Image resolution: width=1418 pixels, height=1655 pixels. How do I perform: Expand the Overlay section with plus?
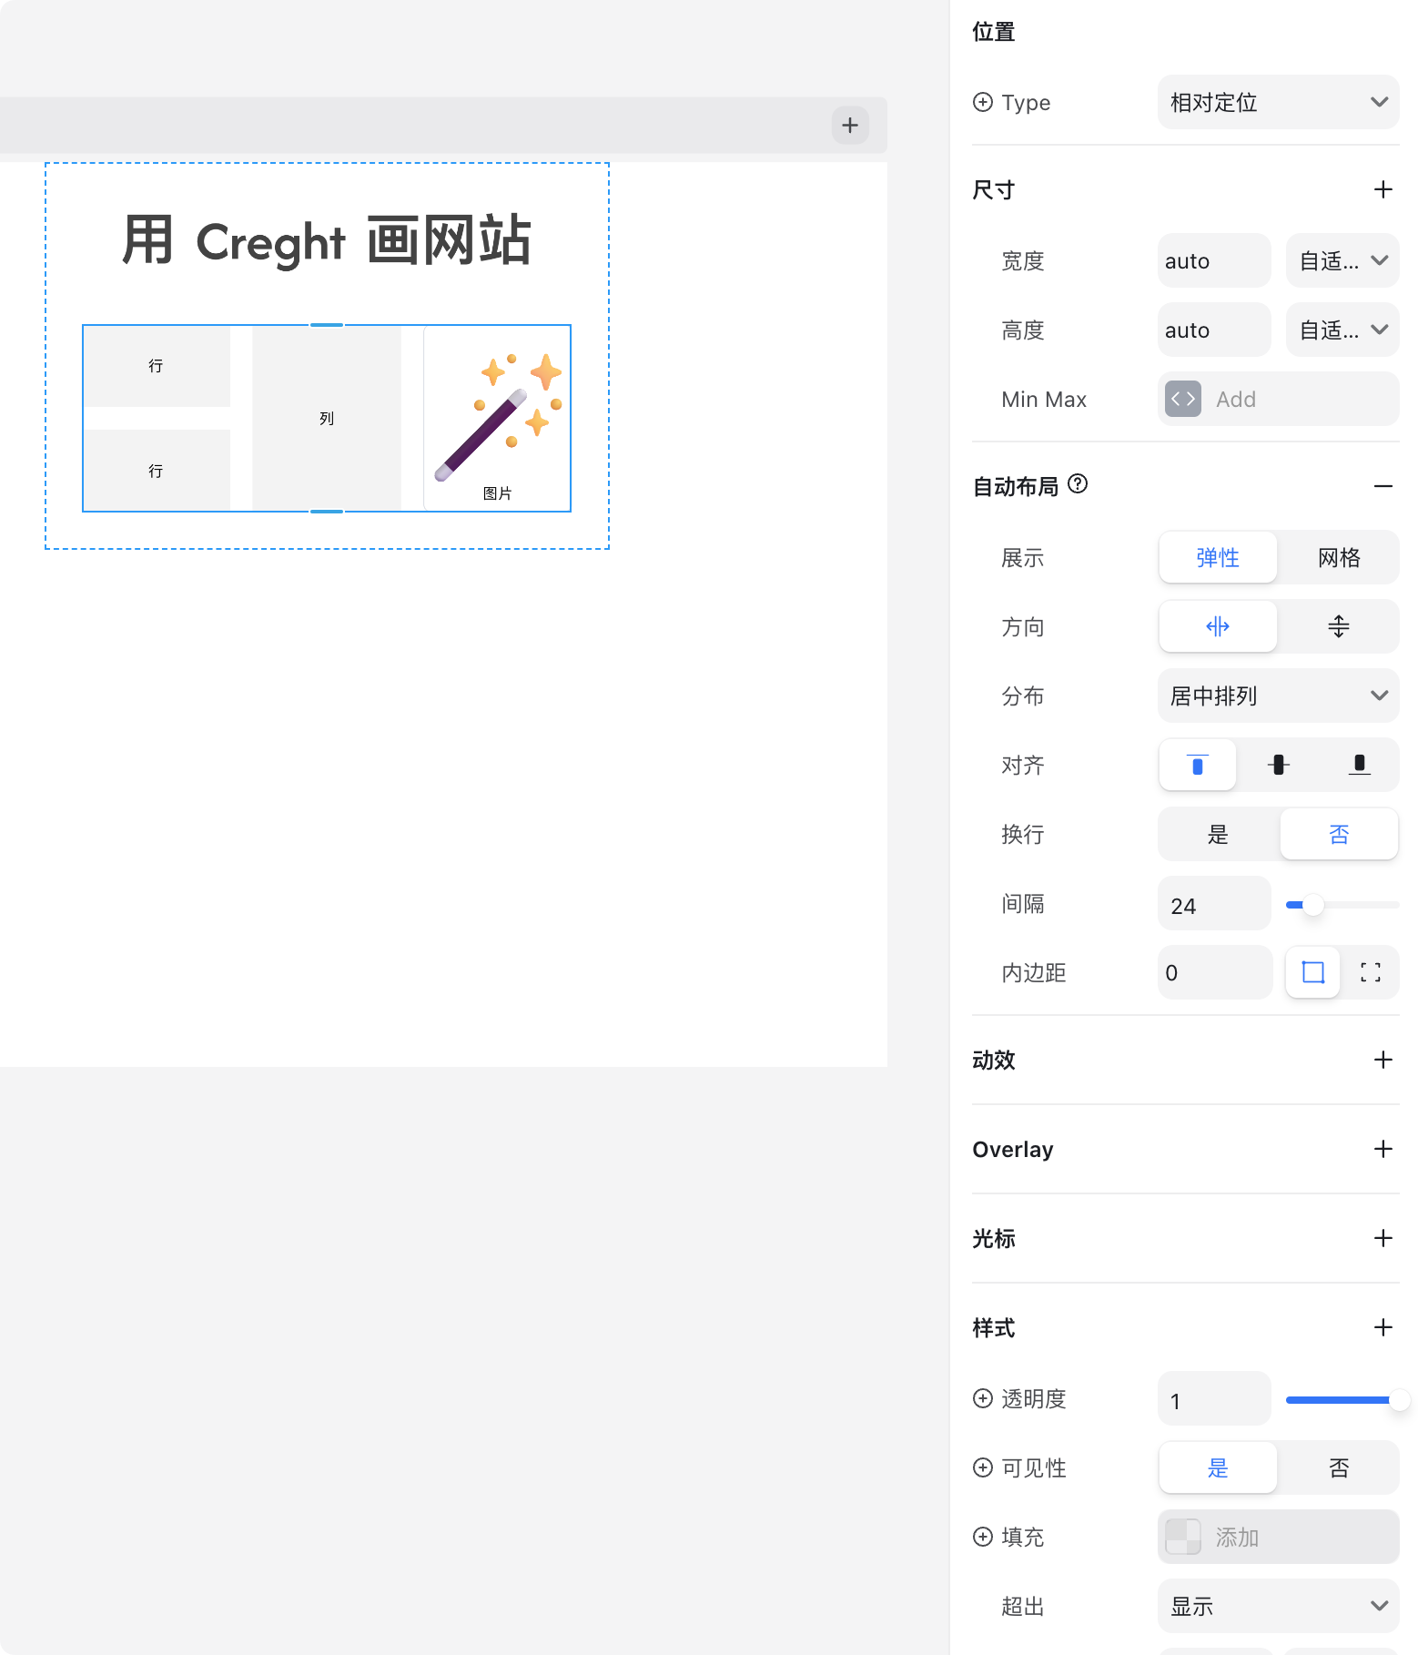pyautogui.click(x=1383, y=1149)
